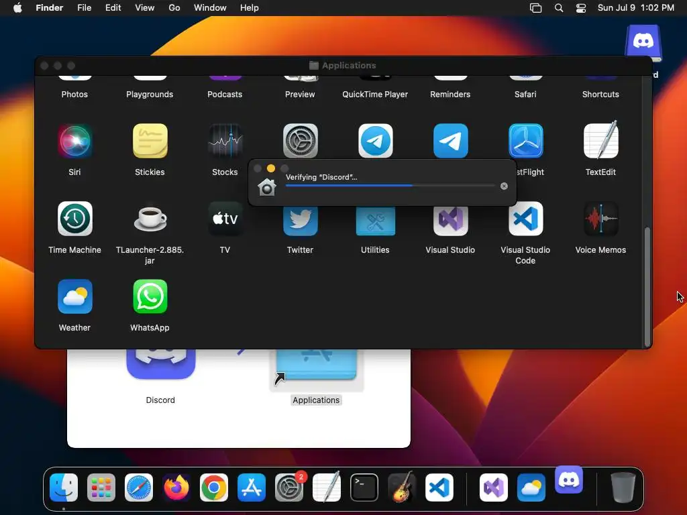The width and height of the screenshot is (687, 515).
Task: Cancel the Verifying Discord progress
Action: 504,186
